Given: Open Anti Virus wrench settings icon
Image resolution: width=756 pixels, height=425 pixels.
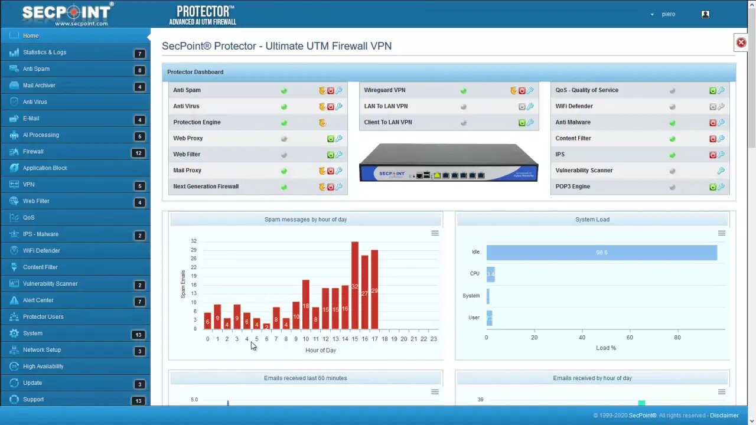Looking at the screenshot, I should tap(339, 106).
